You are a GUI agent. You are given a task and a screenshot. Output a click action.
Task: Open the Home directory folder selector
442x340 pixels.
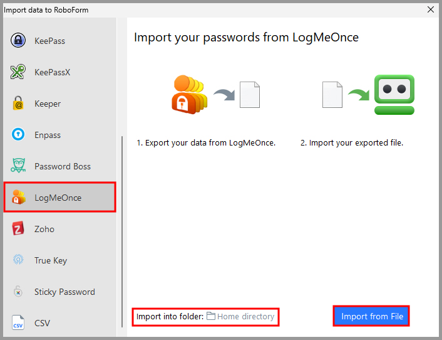(x=240, y=317)
